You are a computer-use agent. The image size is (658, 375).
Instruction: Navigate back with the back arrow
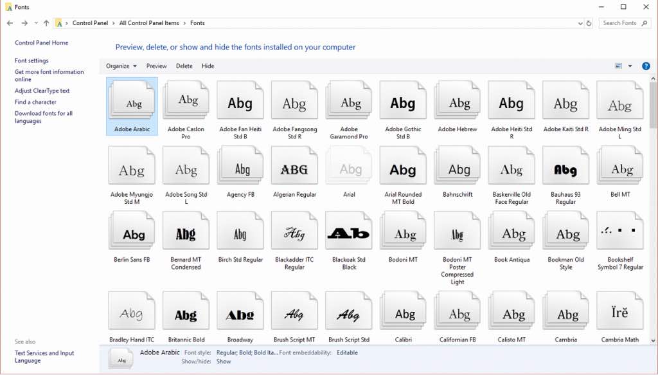pos(10,23)
